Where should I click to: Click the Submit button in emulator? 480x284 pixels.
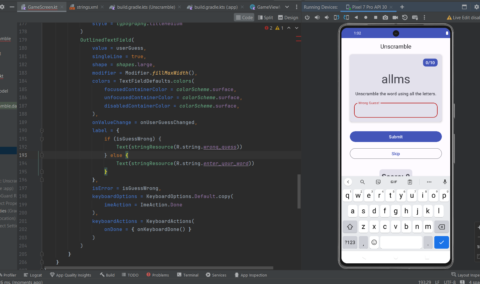pos(396,137)
